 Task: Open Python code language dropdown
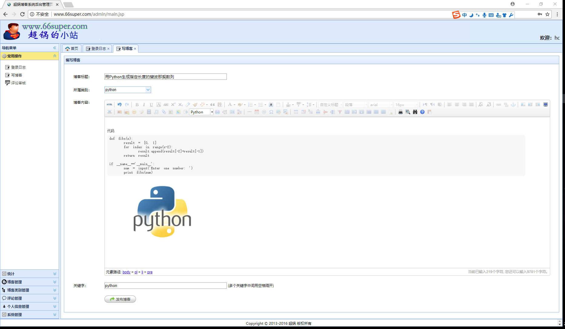pyautogui.click(x=201, y=112)
